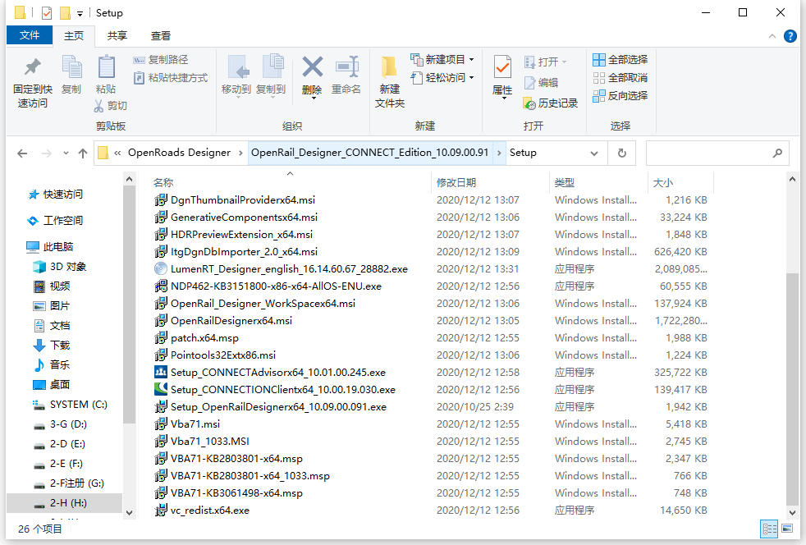Open Quick Access Toolbar customize dropdown
Screen dimensions: 806x545
click(80, 14)
